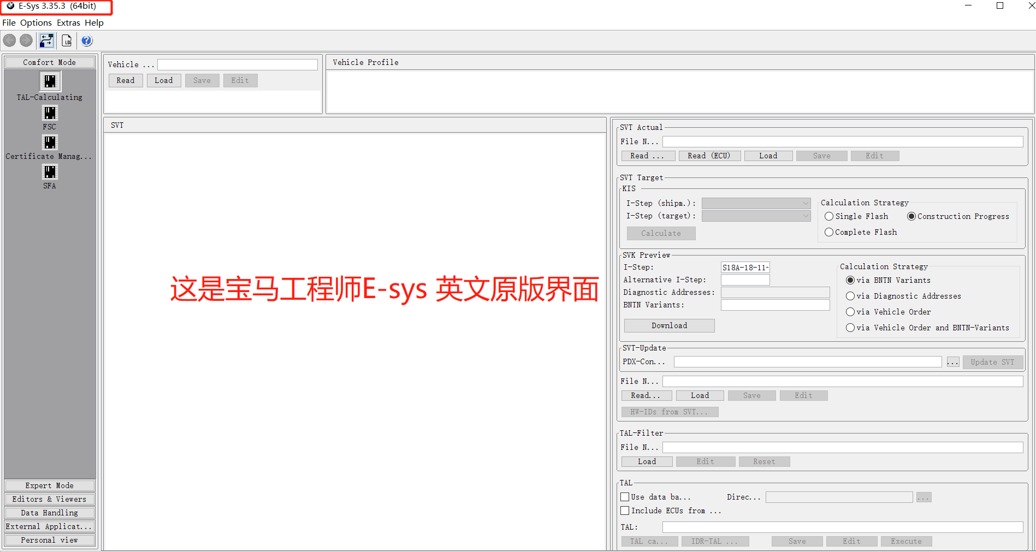
Task: Click the Download button in SVK Preview
Action: 668,325
